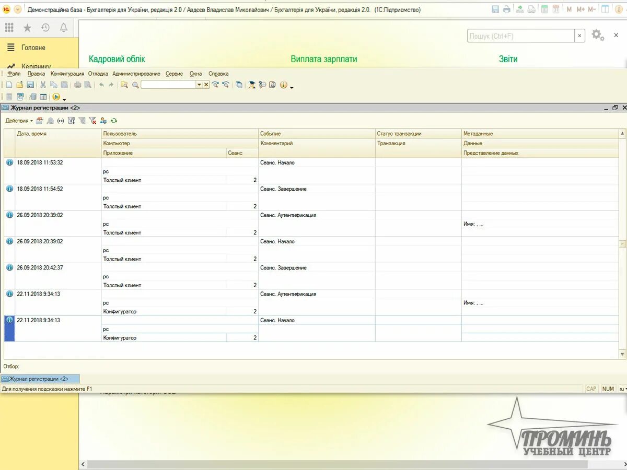The height and width of the screenshot is (470, 627).
Task: Open the main 1C menu dropdown arrow
Action: 18,9
